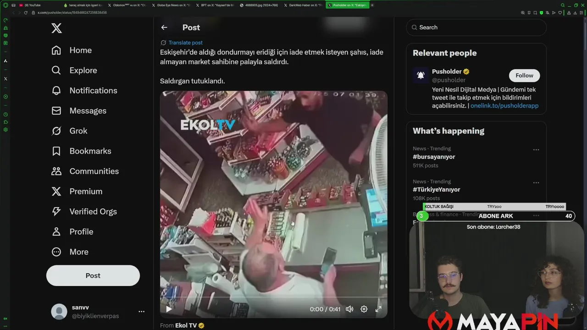Viewport: 587px width, 330px height.
Task: Open browser sidebar settings gear
Action: pyautogui.click(x=6, y=130)
